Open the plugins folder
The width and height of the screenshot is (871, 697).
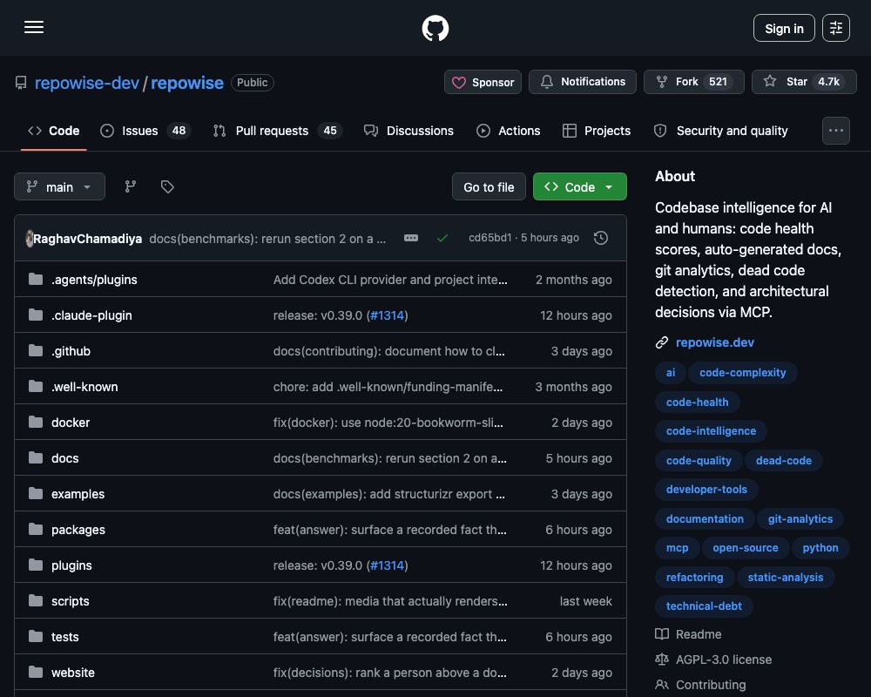pos(71,565)
